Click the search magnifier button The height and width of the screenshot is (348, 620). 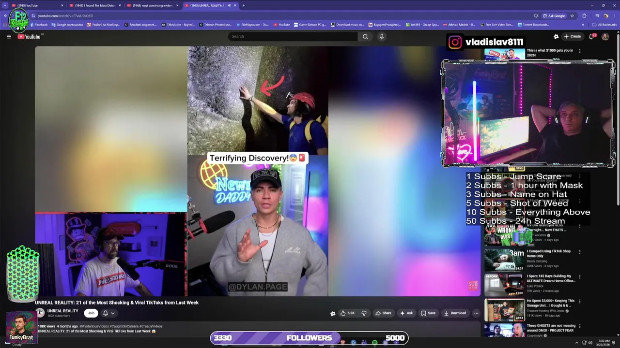[x=365, y=36]
